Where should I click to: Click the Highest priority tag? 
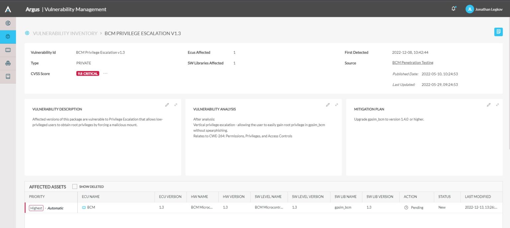[36, 208]
